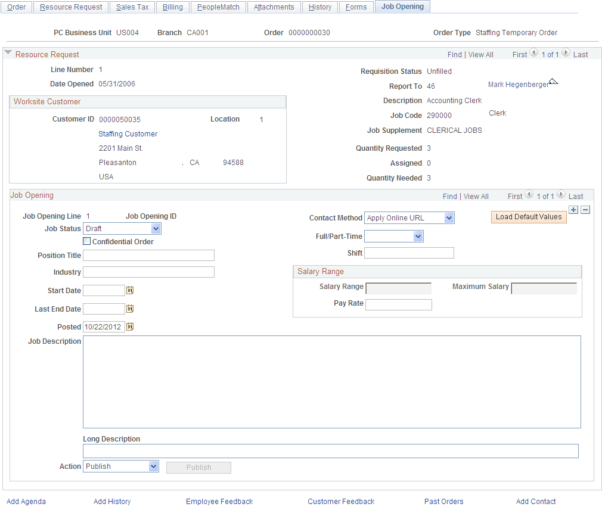Switch to the Billing tab
This screenshot has height=510, width=602.
pos(173,7)
